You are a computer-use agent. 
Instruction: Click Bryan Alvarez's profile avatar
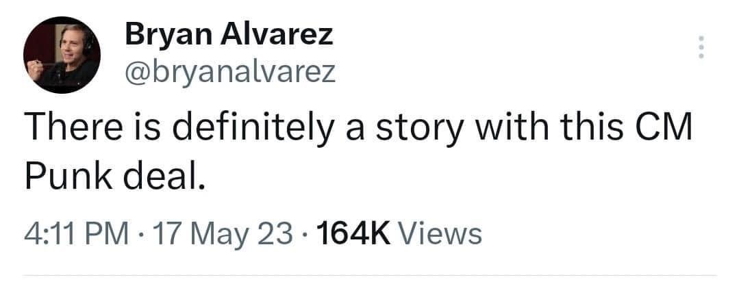pos(62,55)
